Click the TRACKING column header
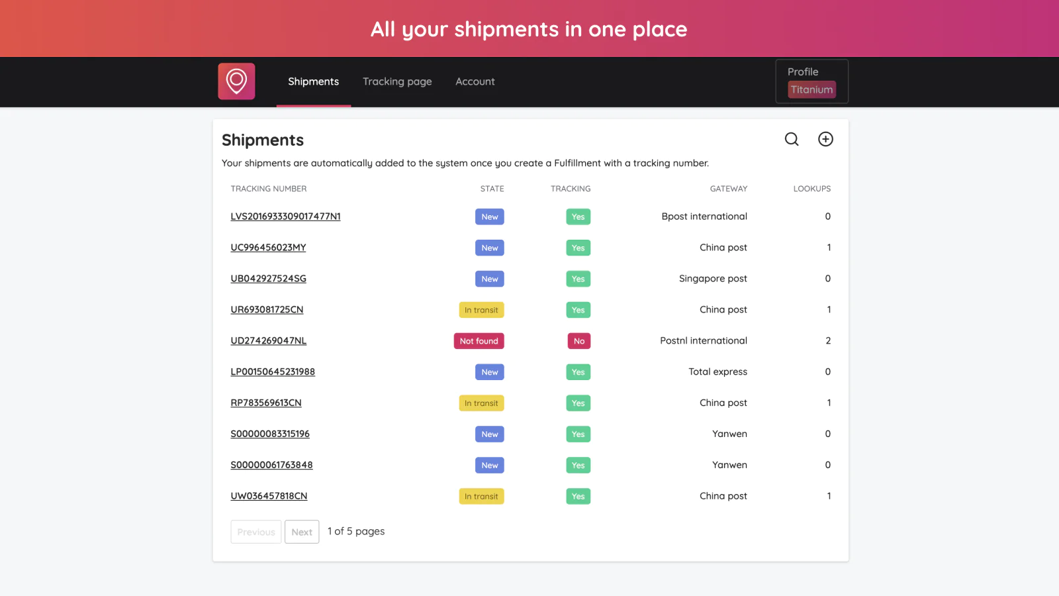Screen dimensions: 1059x596 point(571,189)
